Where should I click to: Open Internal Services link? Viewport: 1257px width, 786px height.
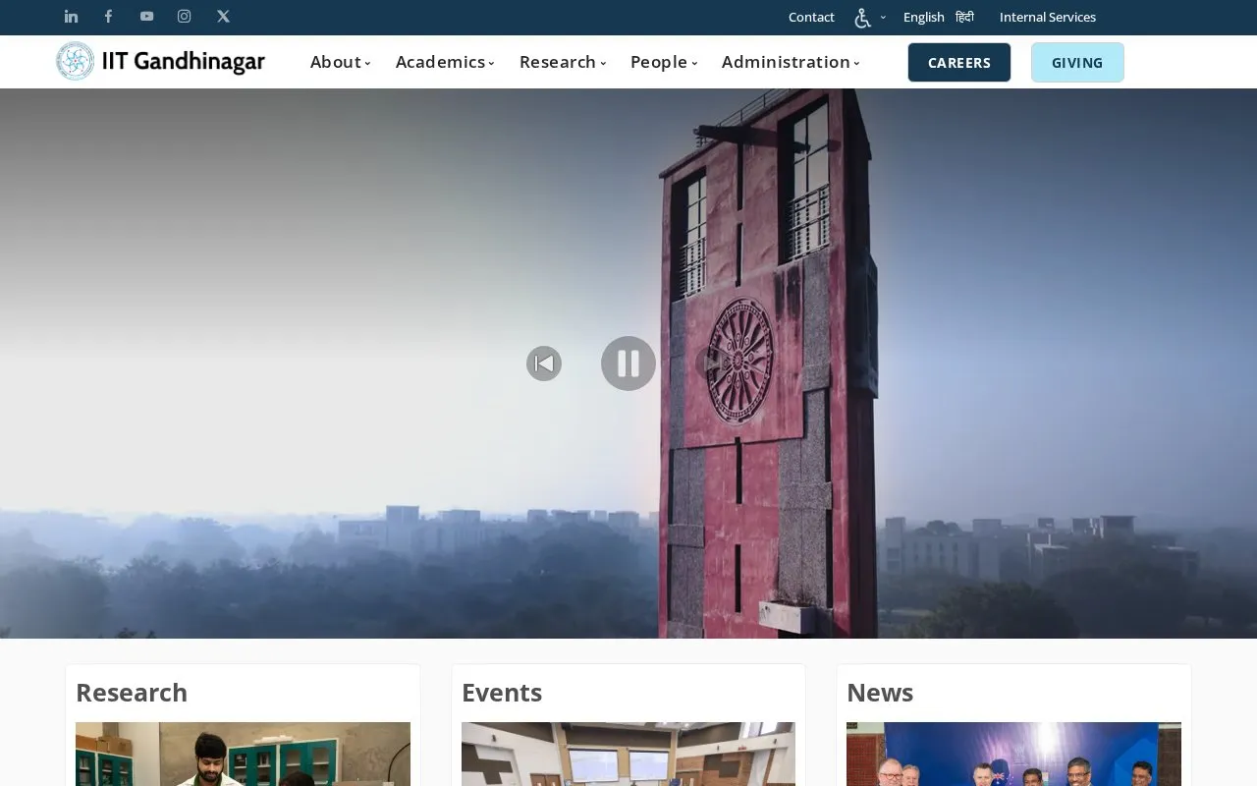click(1048, 17)
